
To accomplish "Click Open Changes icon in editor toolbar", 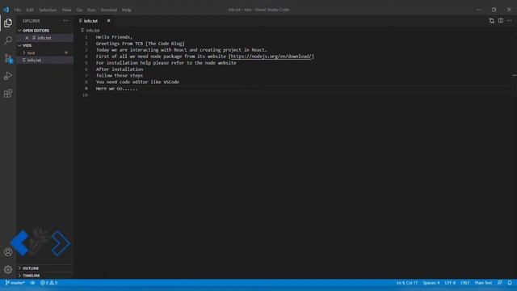I will coord(492,21).
